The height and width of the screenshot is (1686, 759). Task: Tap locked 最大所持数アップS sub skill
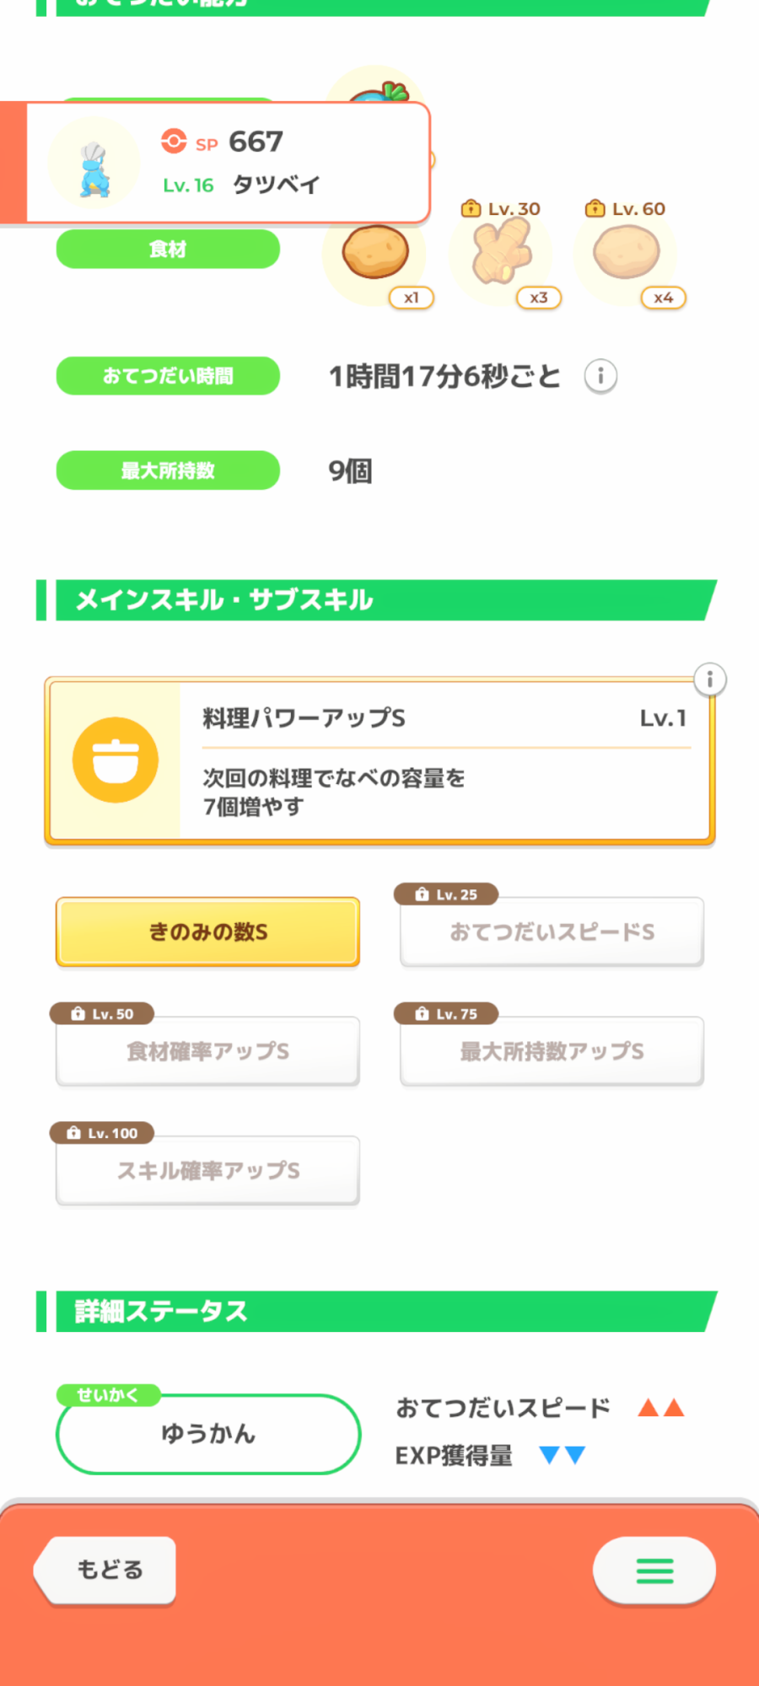coord(552,1051)
